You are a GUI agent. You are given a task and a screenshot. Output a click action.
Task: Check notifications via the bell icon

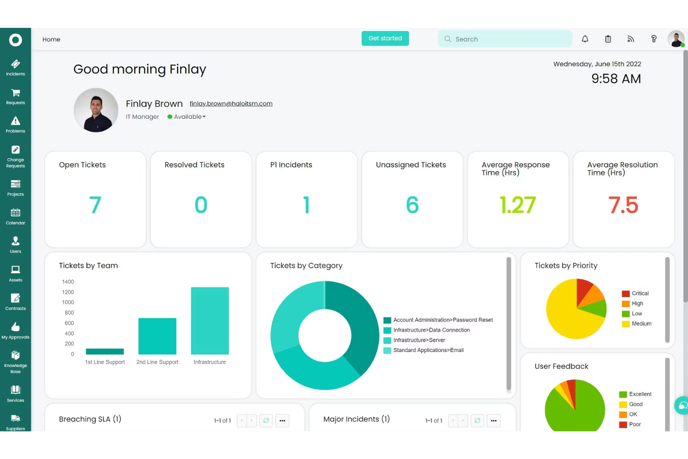pyautogui.click(x=585, y=39)
